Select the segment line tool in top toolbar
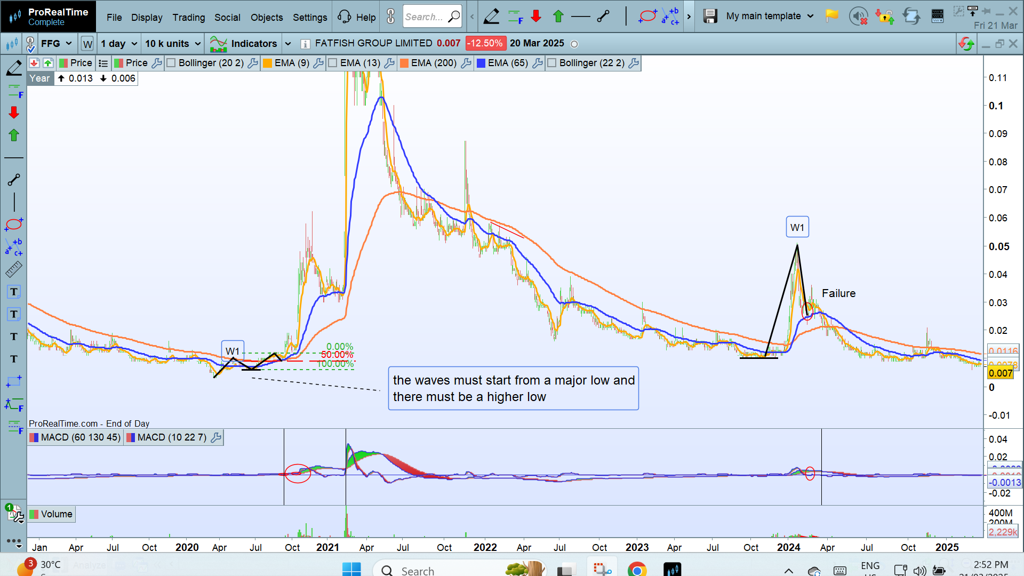 [x=603, y=17]
